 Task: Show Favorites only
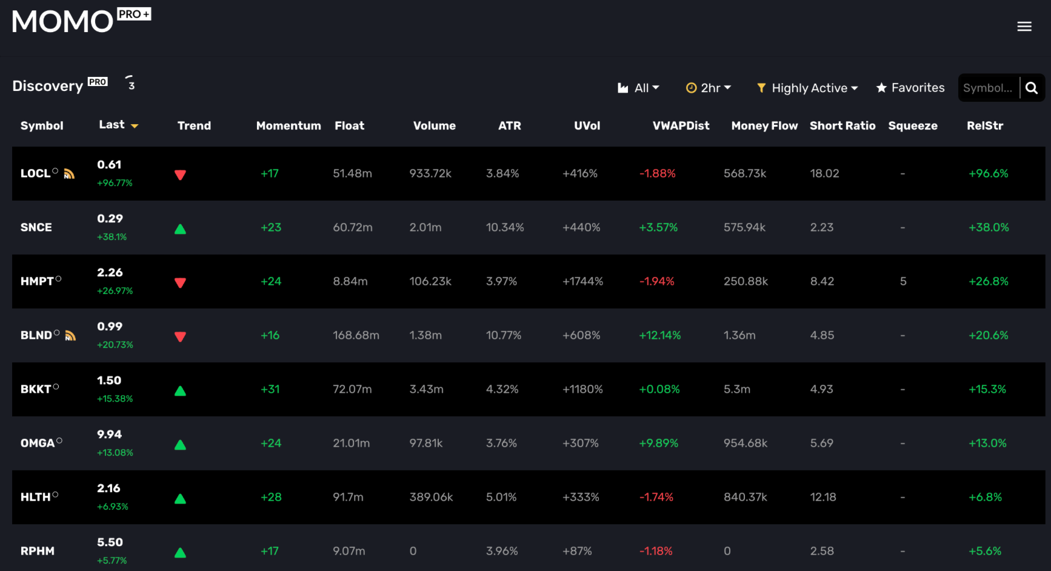click(910, 88)
